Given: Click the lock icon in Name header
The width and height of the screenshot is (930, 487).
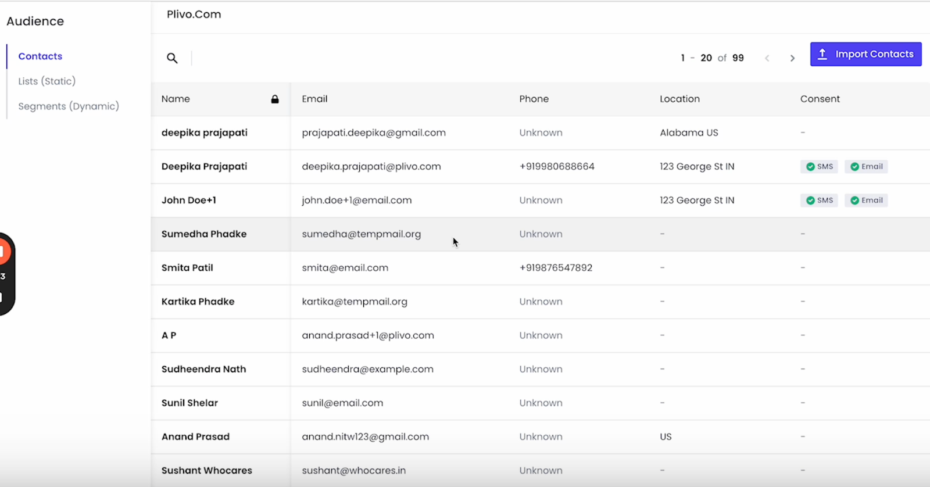Looking at the screenshot, I should 275,99.
